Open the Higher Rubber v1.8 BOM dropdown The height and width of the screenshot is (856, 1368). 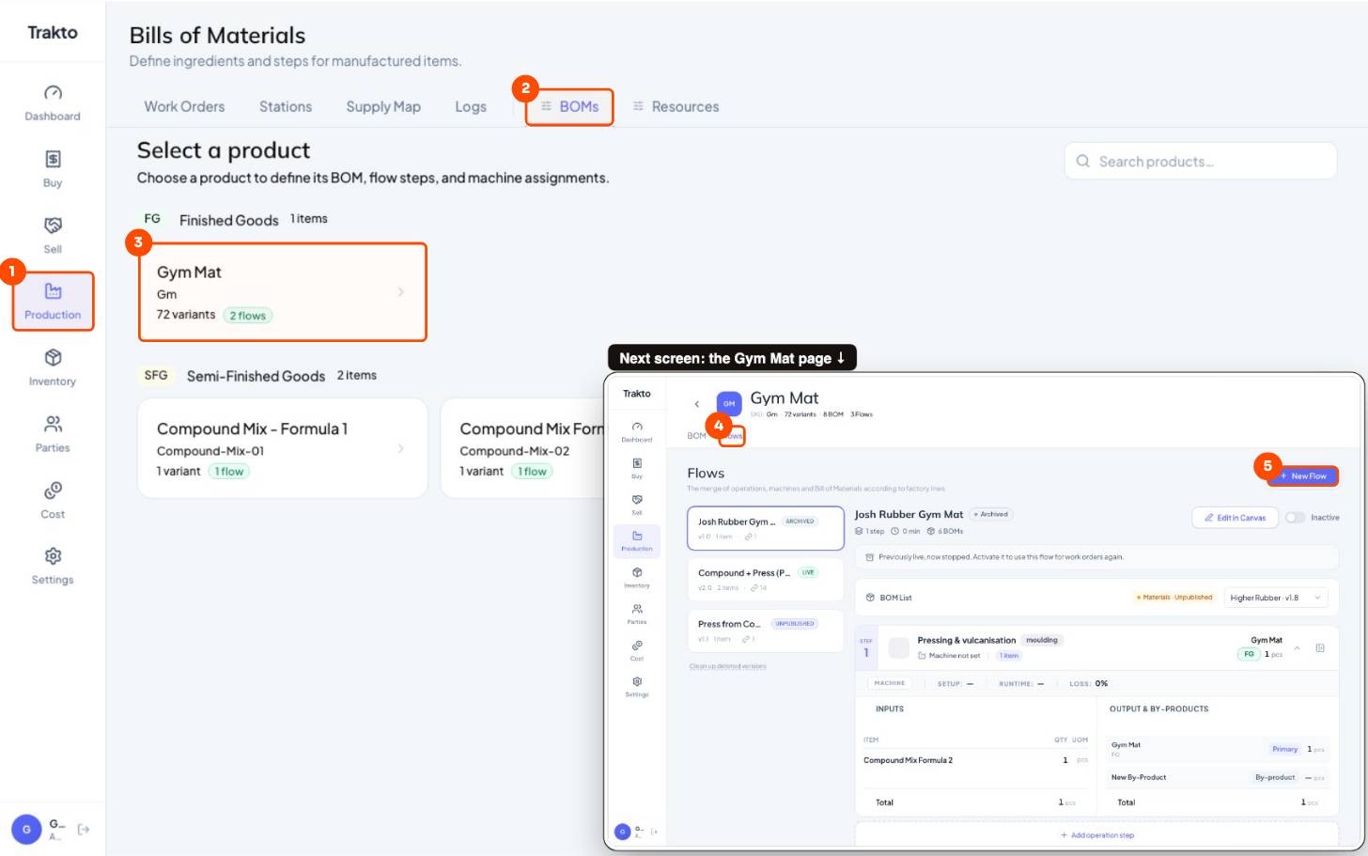point(1278,598)
